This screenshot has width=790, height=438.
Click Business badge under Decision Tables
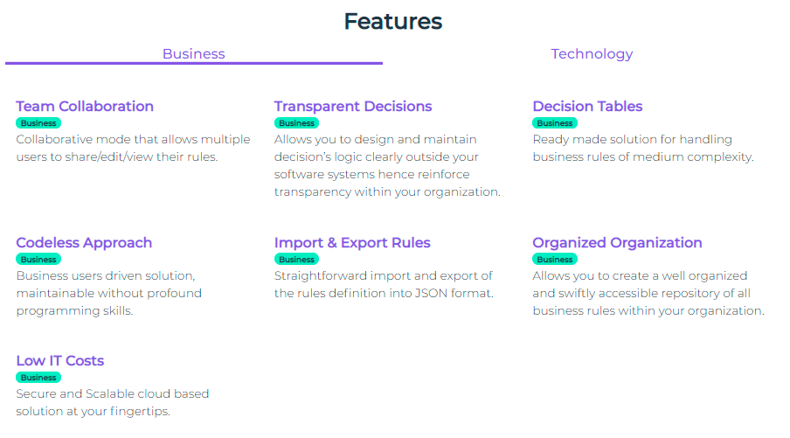point(555,123)
